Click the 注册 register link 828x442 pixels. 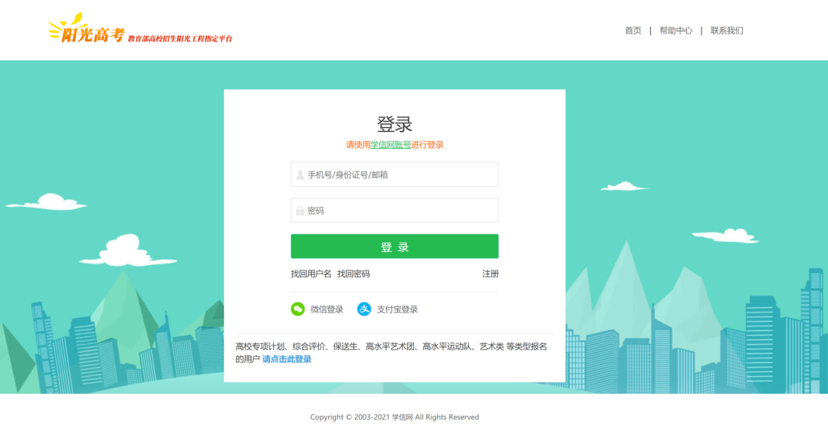(x=490, y=273)
